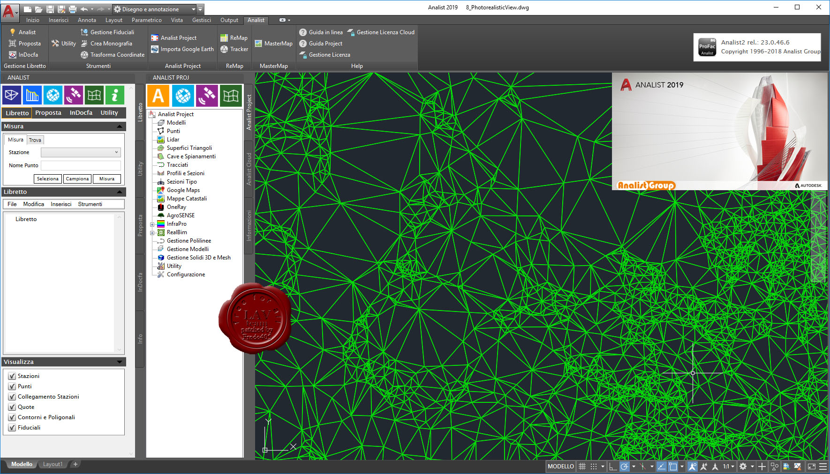Open the Proposta tool in ribbon

click(25, 44)
